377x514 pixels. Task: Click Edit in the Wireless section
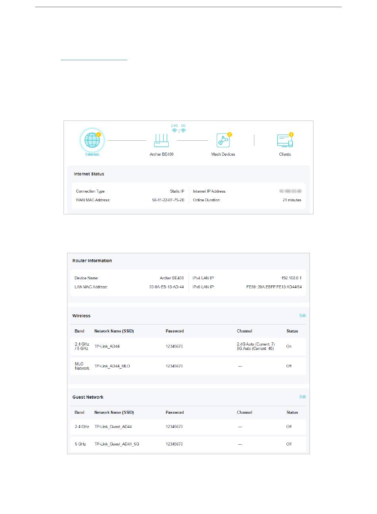[x=303, y=316]
